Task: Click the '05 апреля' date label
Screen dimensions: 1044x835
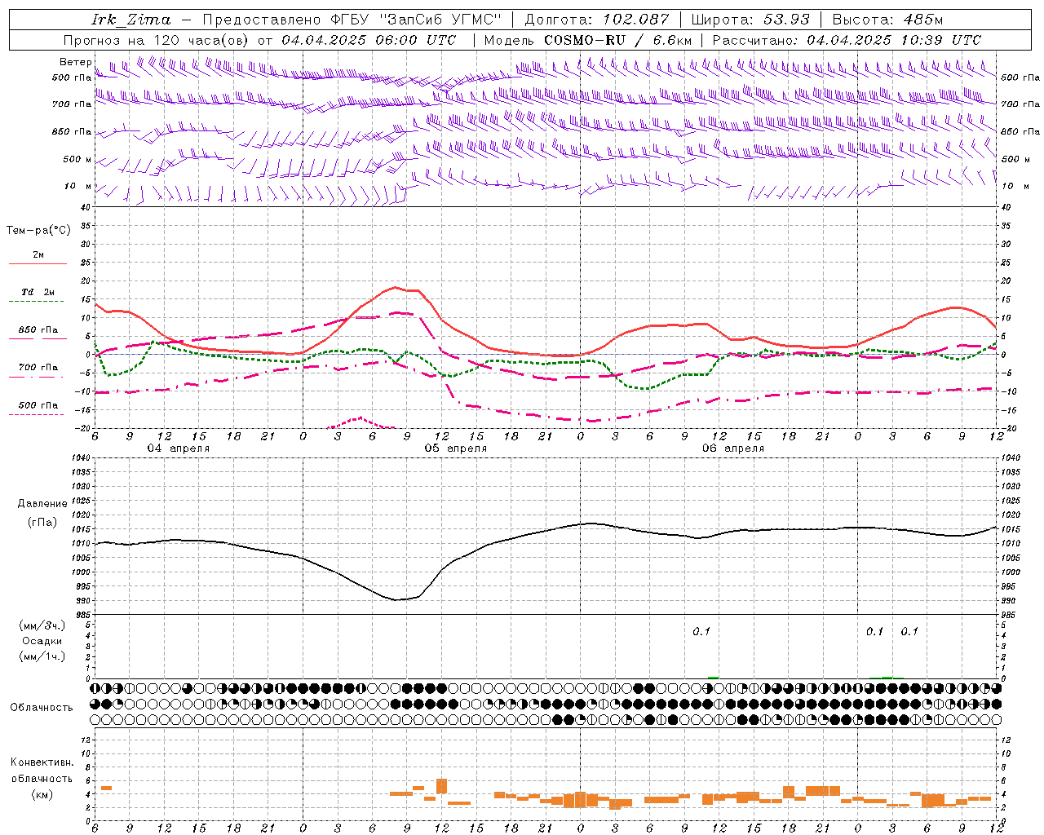Action: click(x=456, y=448)
